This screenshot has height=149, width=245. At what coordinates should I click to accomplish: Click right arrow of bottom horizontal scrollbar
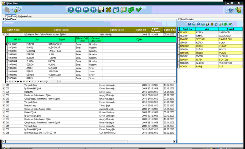[x=175, y=142]
